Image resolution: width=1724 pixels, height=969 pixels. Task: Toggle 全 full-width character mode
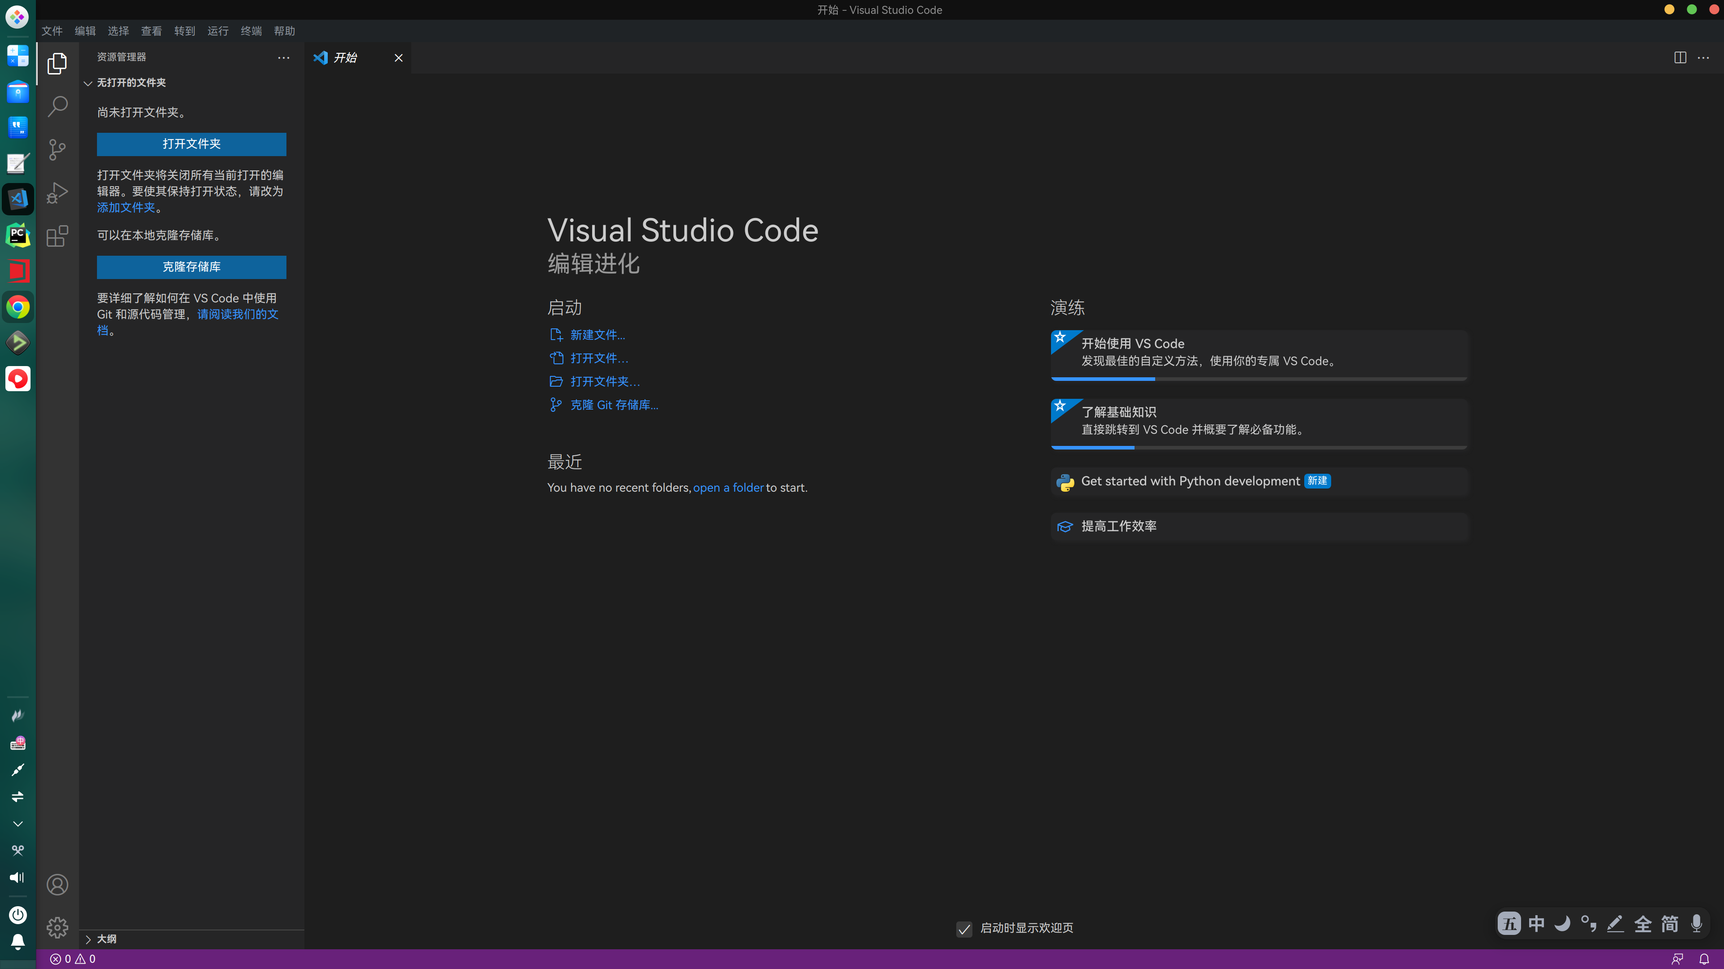click(1642, 924)
